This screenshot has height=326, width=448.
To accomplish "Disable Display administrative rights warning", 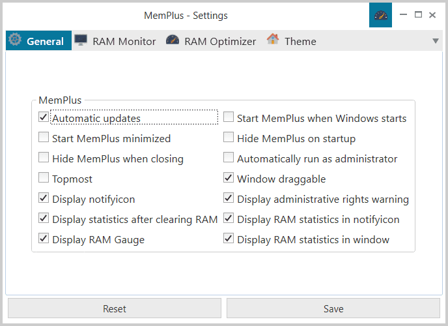I will pos(229,199).
